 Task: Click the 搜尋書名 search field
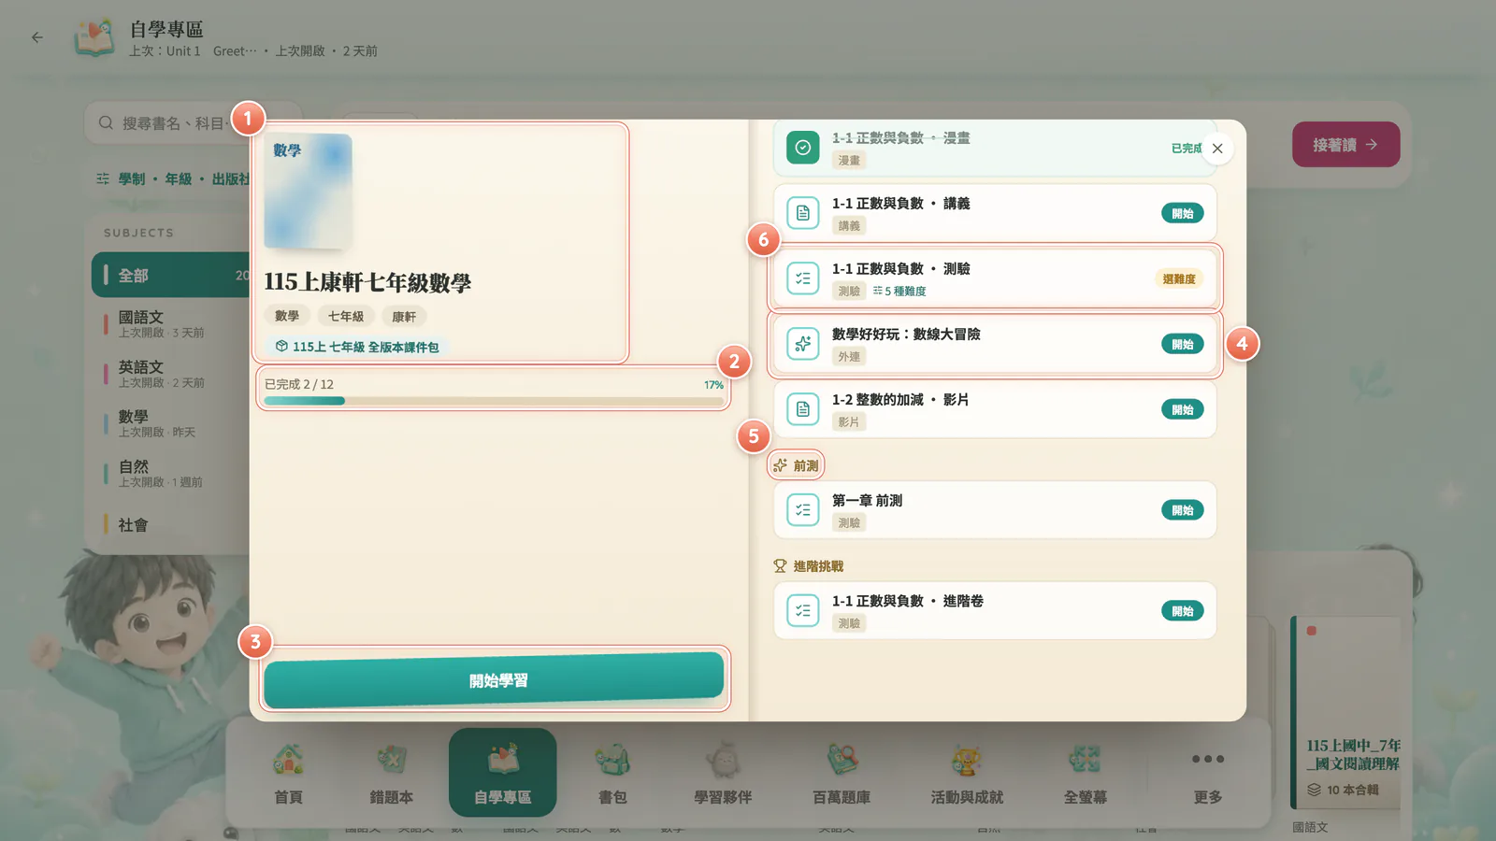click(193, 123)
